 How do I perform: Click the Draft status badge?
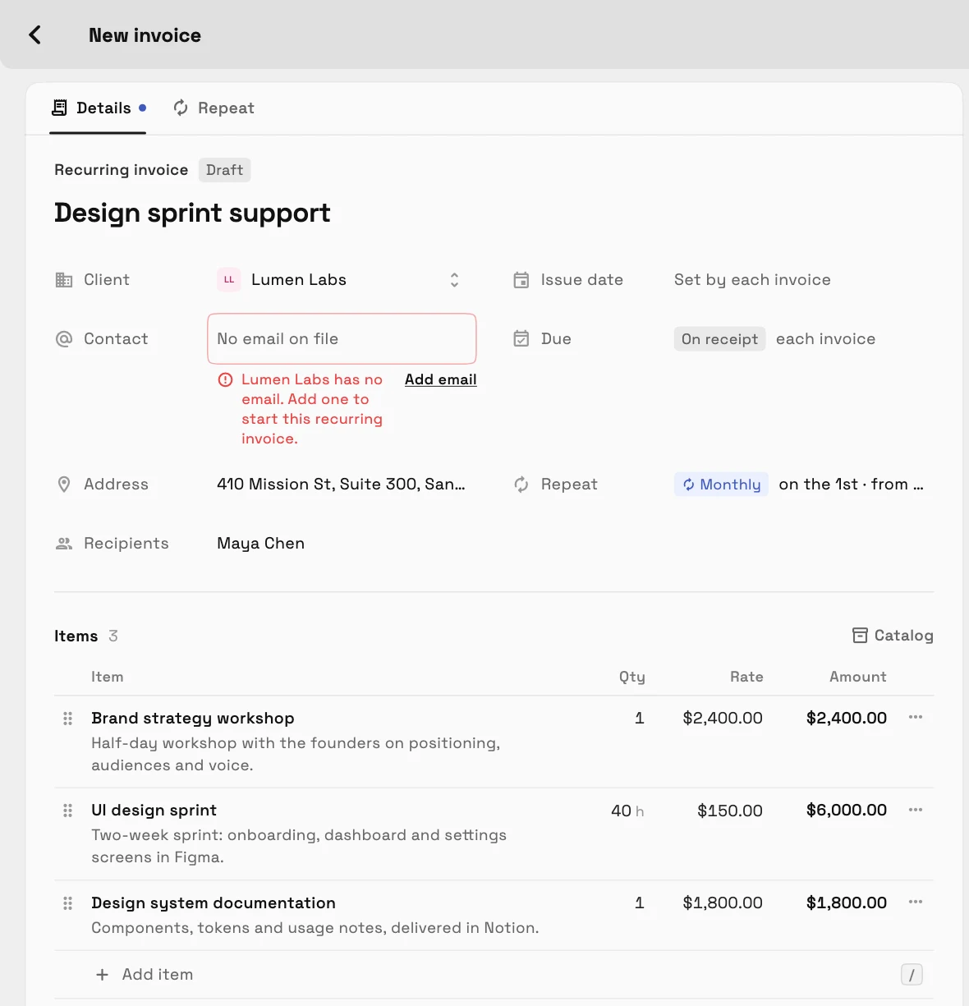(x=224, y=170)
